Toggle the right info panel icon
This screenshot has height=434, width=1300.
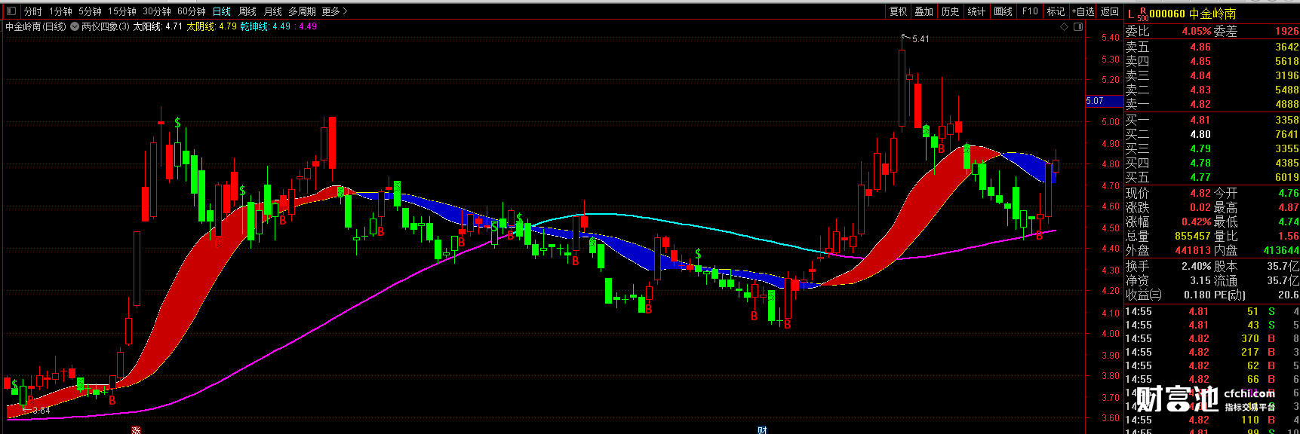pos(1077,26)
